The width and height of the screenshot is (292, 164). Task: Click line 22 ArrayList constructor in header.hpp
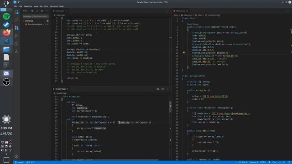tap(111, 123)
